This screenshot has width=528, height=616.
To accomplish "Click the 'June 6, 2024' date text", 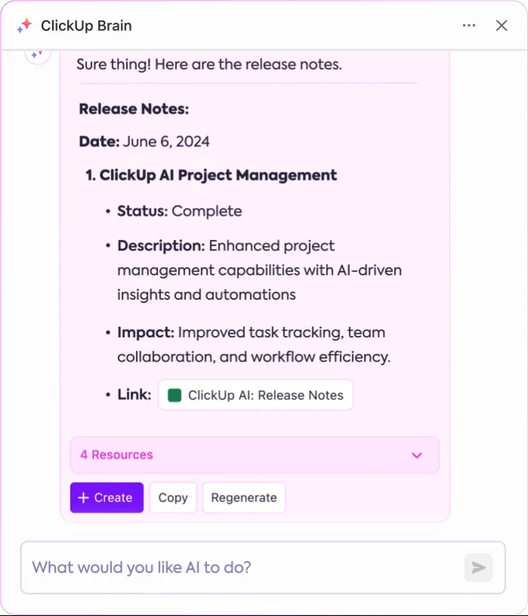I will [x=166, y=142].
